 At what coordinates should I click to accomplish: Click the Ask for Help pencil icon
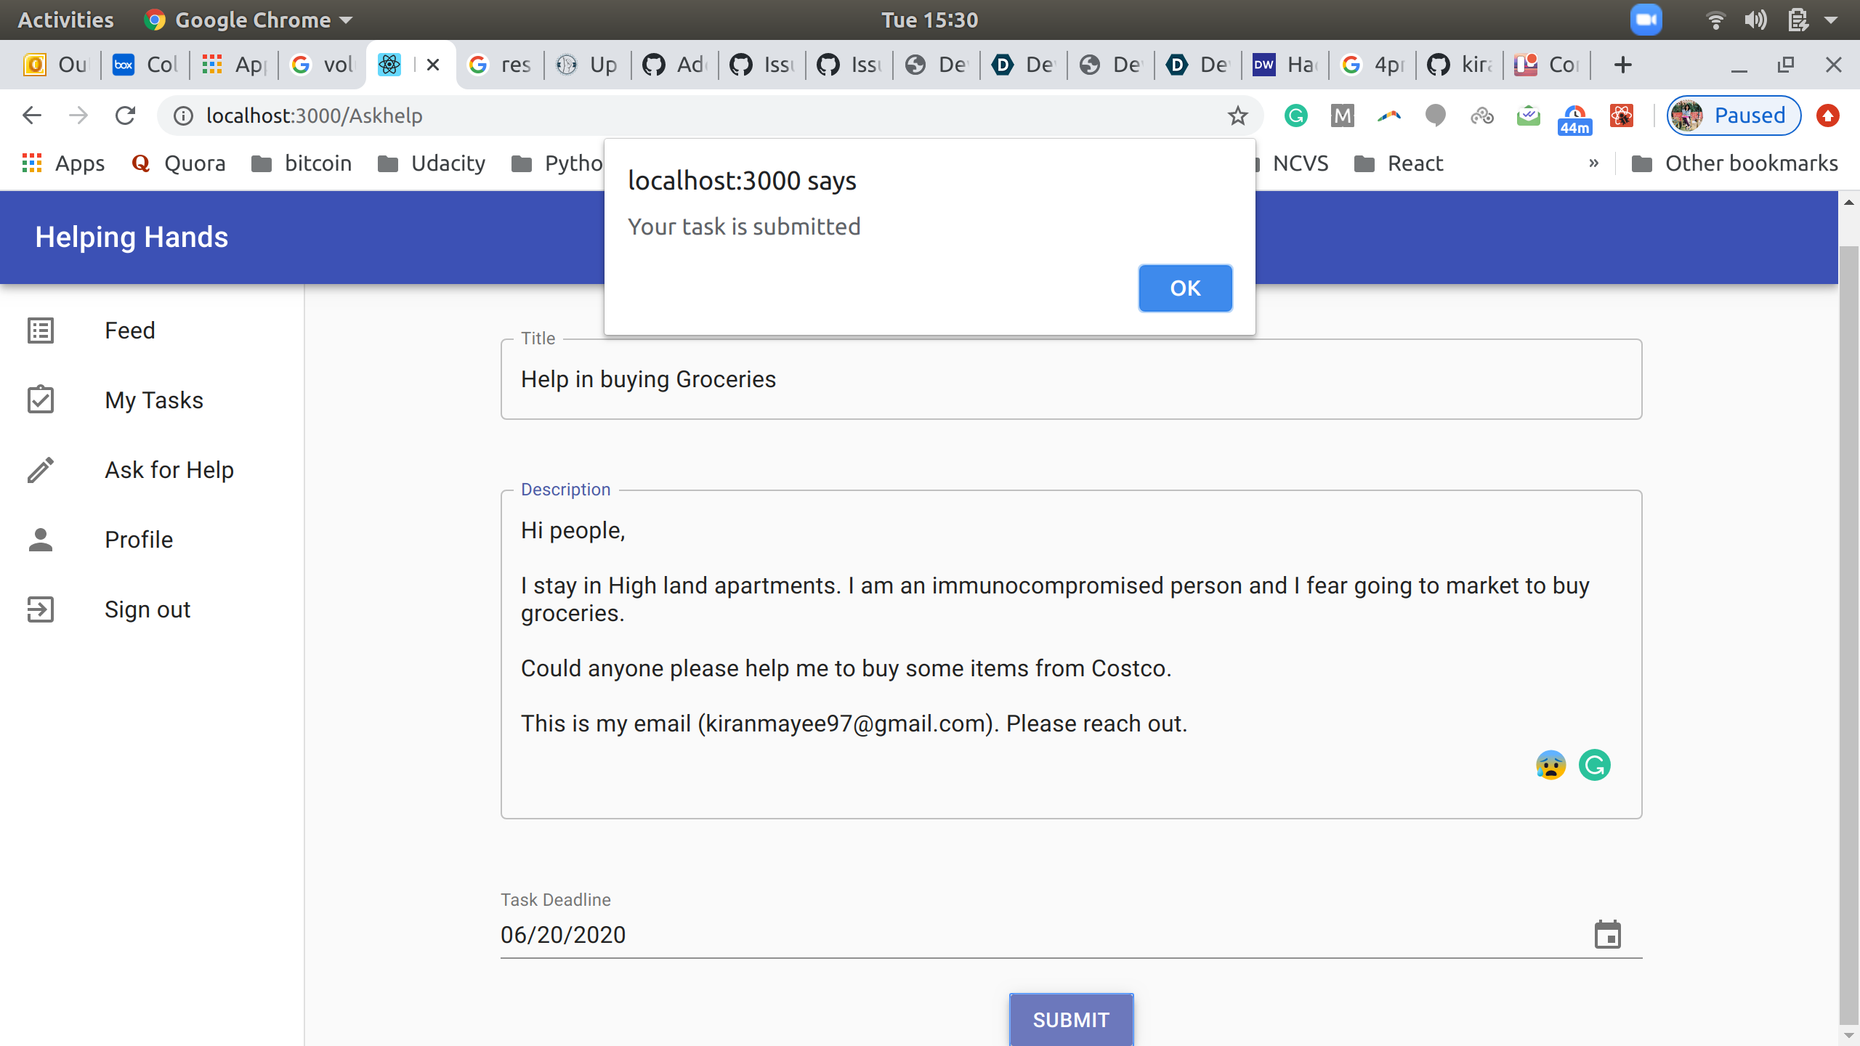pos(41,470)
